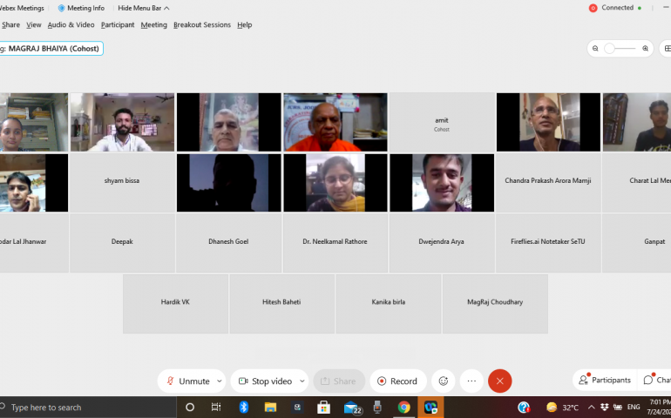Open the Audio & Video menu
Image resolution: width=671 pixels, height=418 pixels.
point(71,24)
